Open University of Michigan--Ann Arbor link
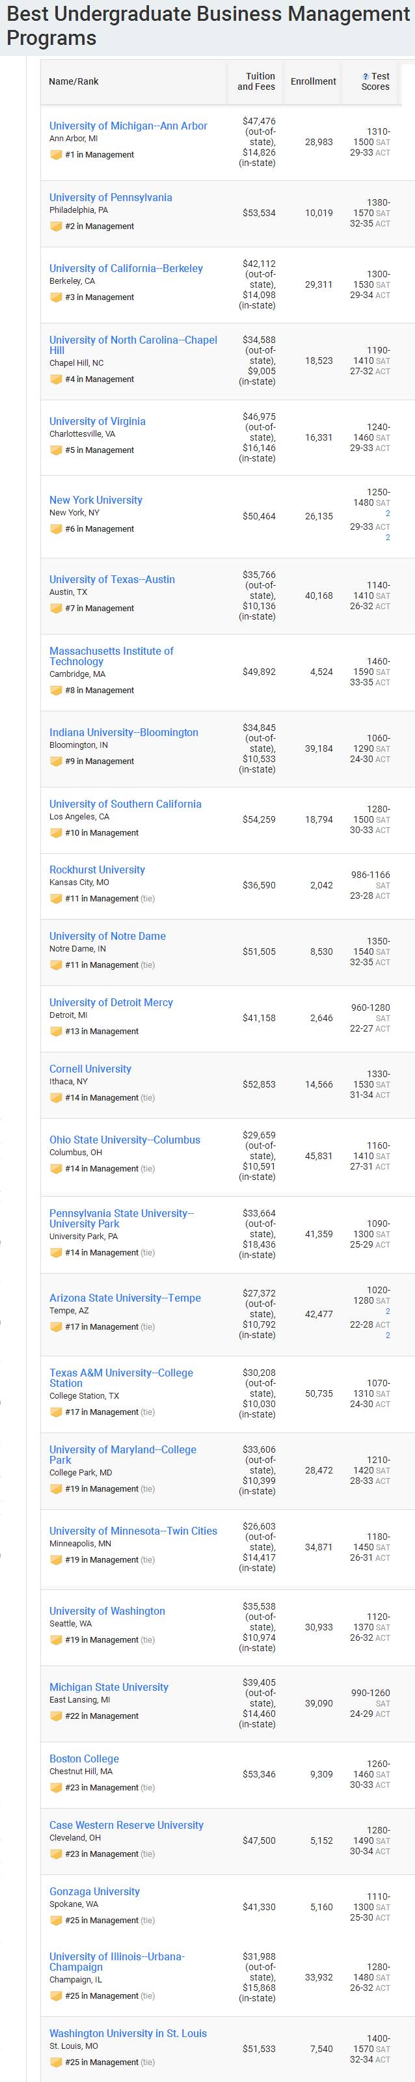Image resolution: width=415 pixels, height=2082 pixels. (x=128, y=126)
